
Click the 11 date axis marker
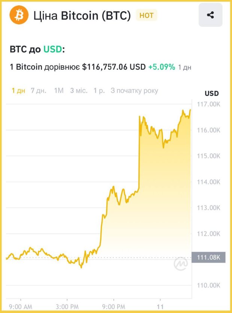point(160,307)
